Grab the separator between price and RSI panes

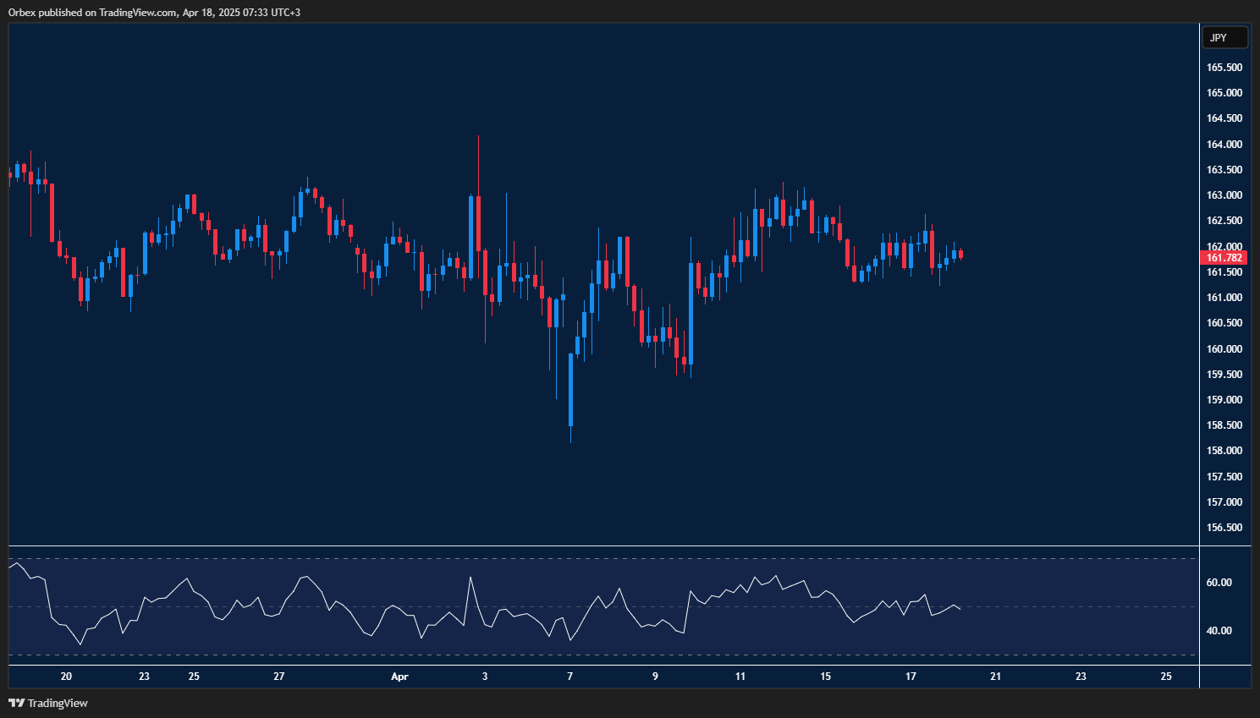592,546
